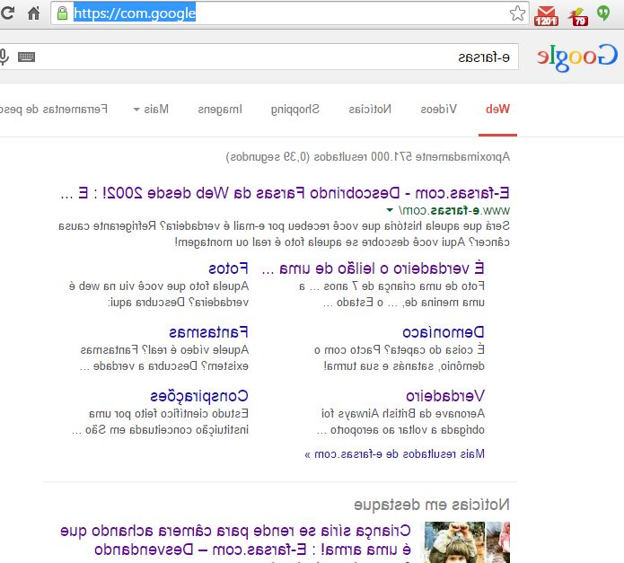Select the mirrored Web tab
This screenshot has height=563, width=624.
pos(497,109)
